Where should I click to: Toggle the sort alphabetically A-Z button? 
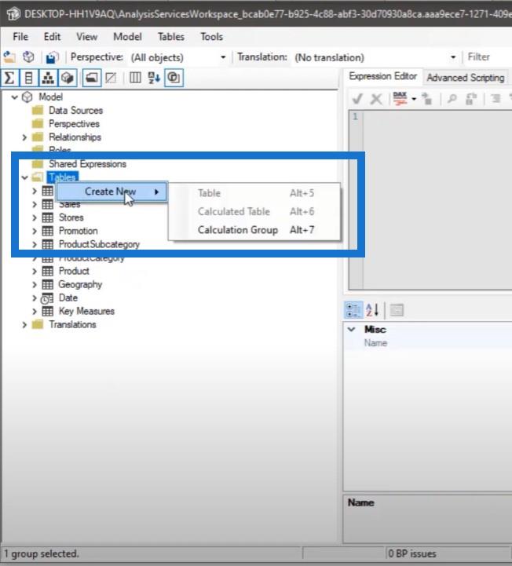point(154,78)
